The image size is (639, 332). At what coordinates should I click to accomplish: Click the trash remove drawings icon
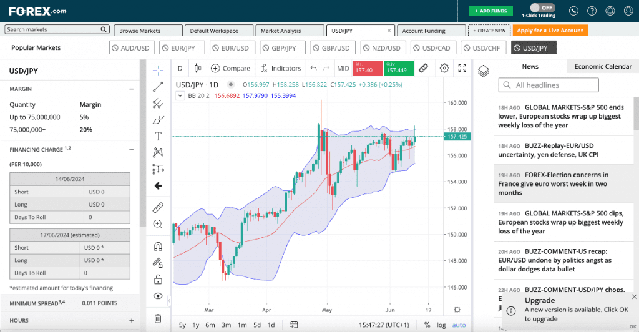point(158,318)
